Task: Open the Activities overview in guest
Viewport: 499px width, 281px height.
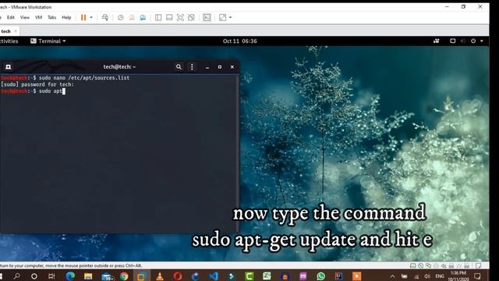Action: (x=9, y=41)
